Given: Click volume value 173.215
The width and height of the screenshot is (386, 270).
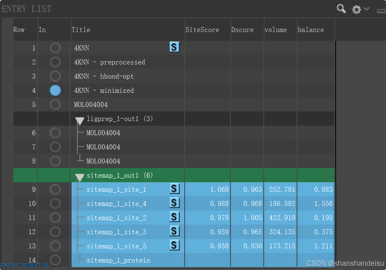Looking at the screenshot, I should point(282,246).
